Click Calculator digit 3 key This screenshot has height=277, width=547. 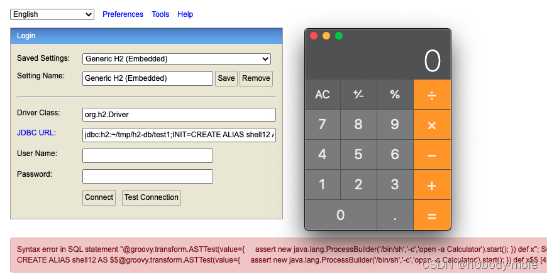(395, 185)
